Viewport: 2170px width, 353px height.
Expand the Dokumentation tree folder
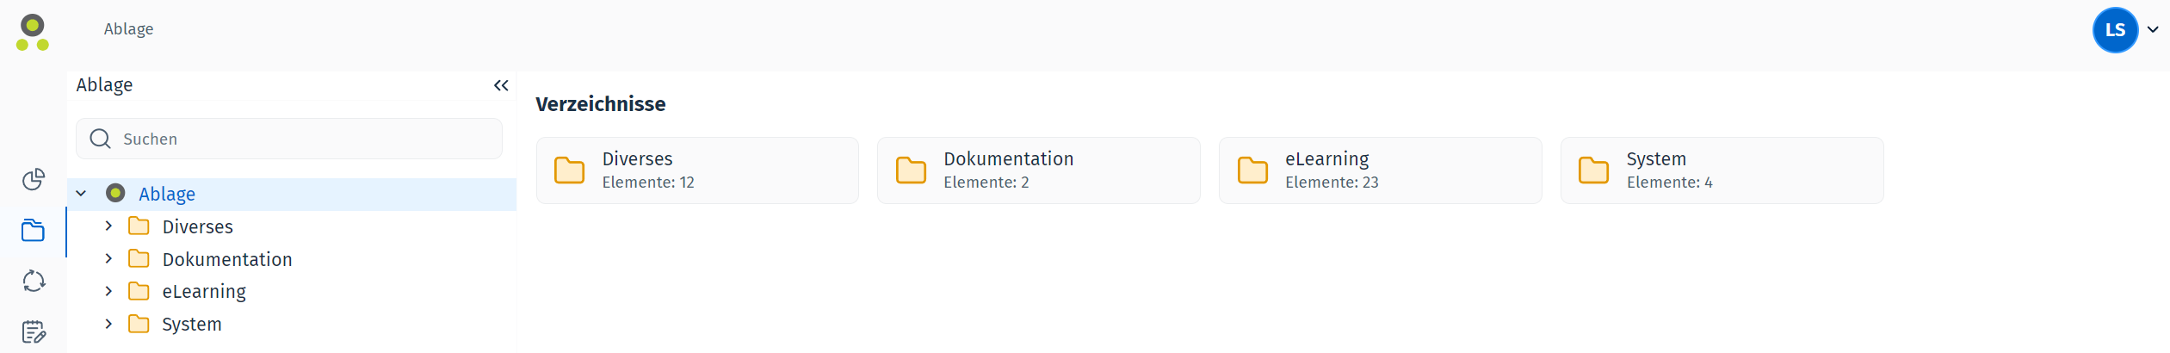[x=108, y=258]
